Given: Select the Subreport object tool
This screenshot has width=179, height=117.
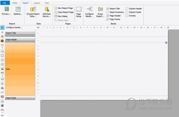Looking at the screenshot, I should 2,51.
